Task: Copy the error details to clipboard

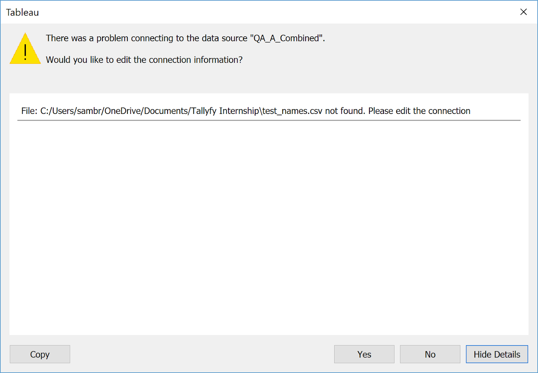Action: tap(40, 354)
